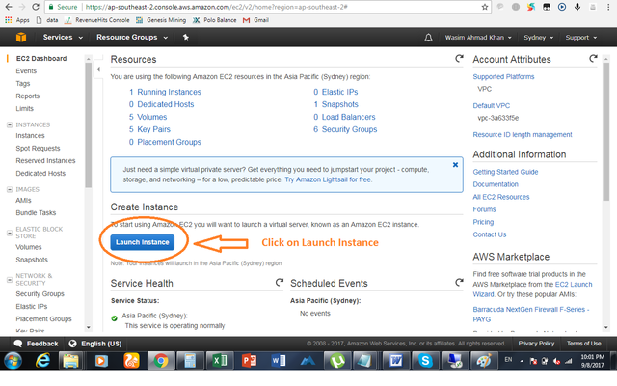617x386 pixels.
Task: Open Excel from the taskbar
Action: coord(219,360)
